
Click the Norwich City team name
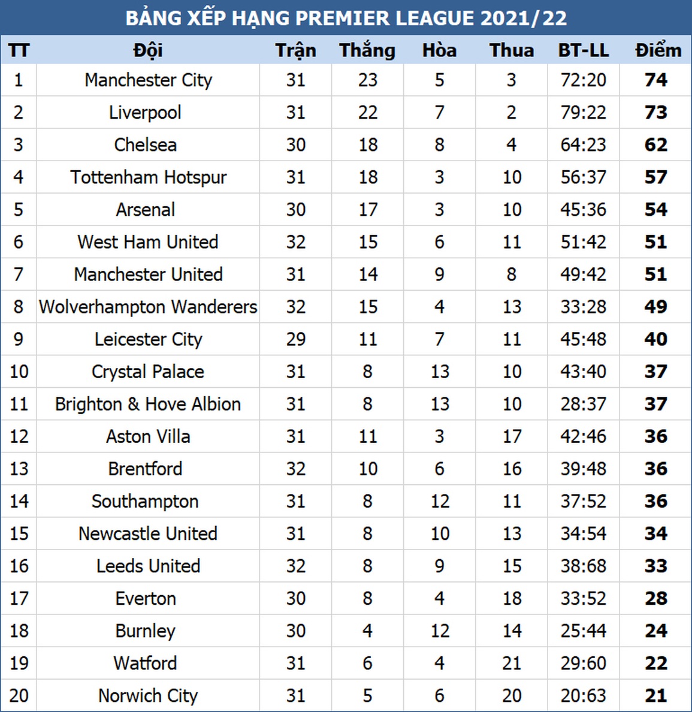(148, 696)
